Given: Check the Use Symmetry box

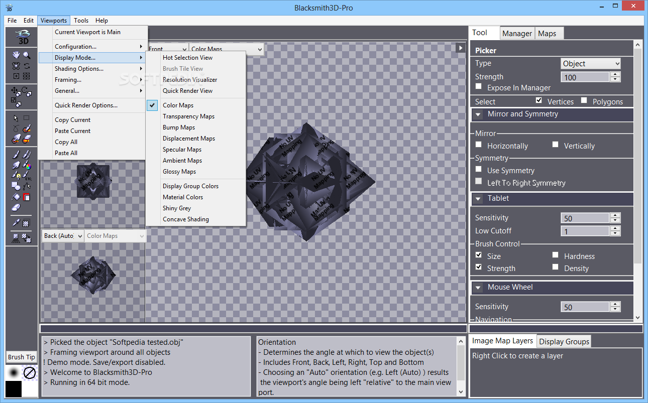Looking at the screenshot, I should point(479,169).
